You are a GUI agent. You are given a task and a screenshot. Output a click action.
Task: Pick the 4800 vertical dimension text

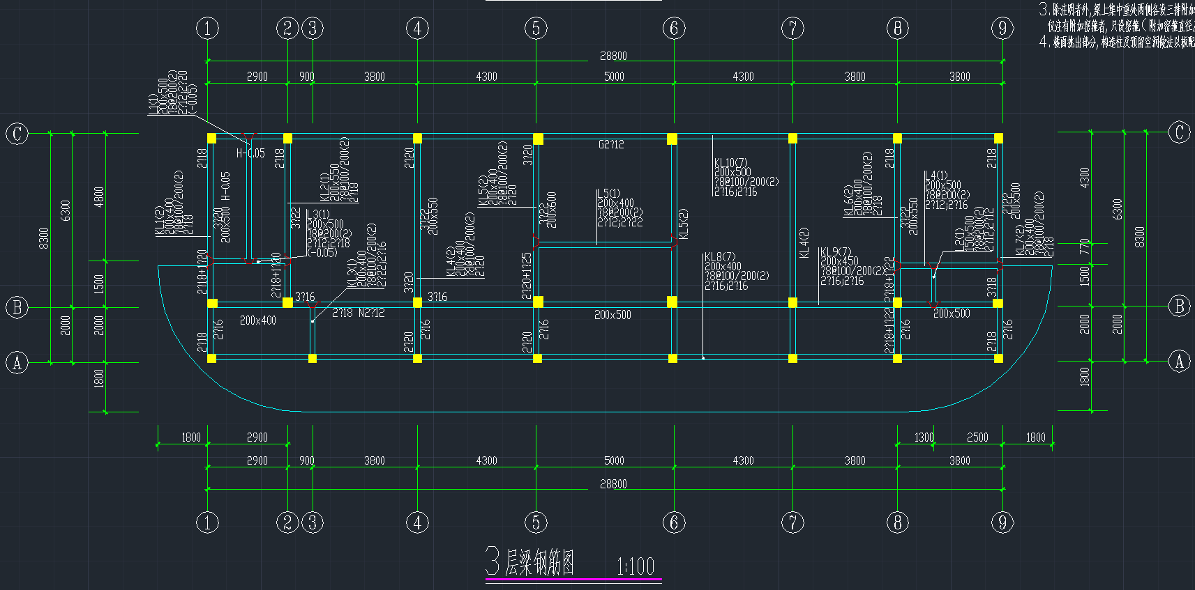click(99, 197)
